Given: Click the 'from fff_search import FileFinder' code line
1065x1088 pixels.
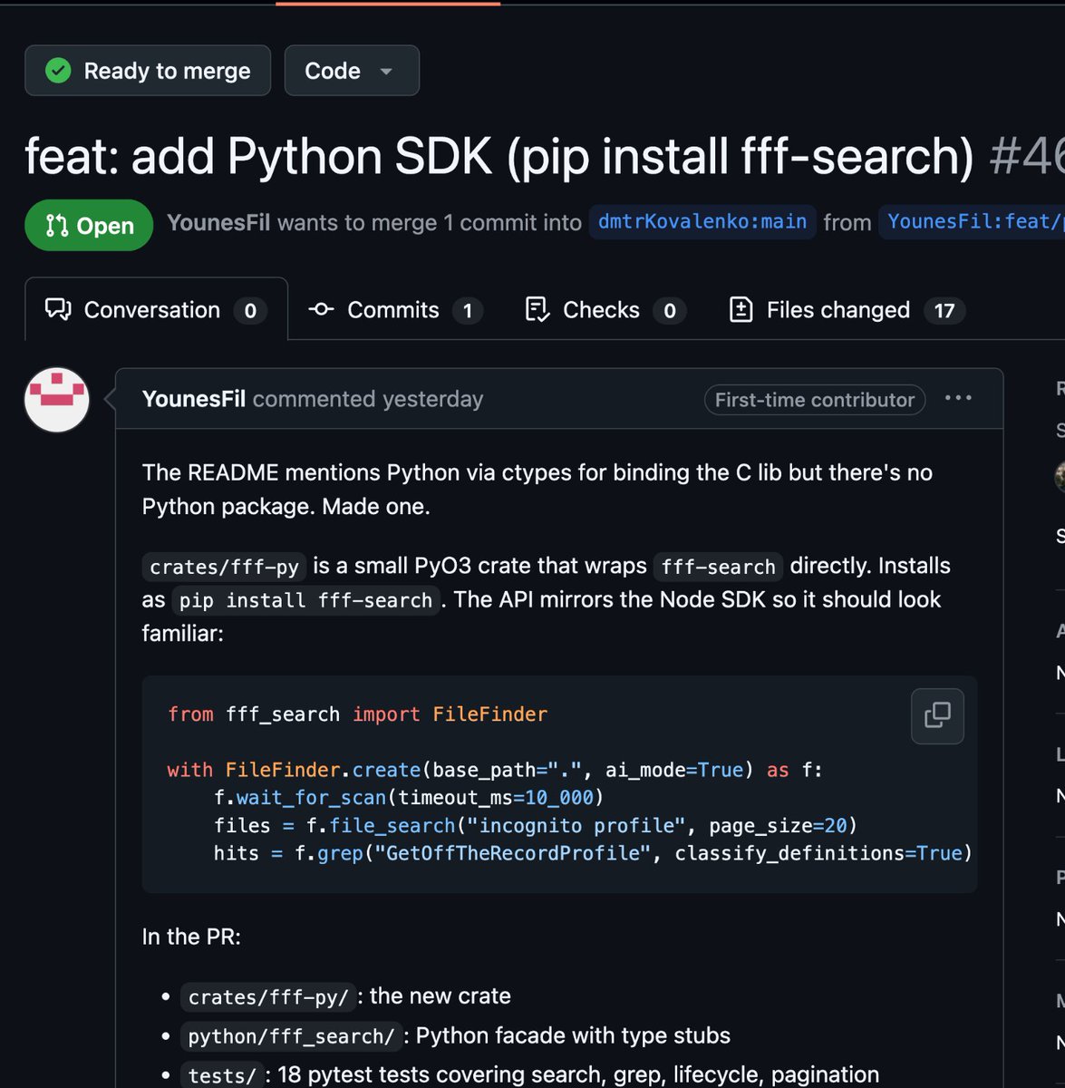Looking at the screenshot, I should (x=357, y=714).
